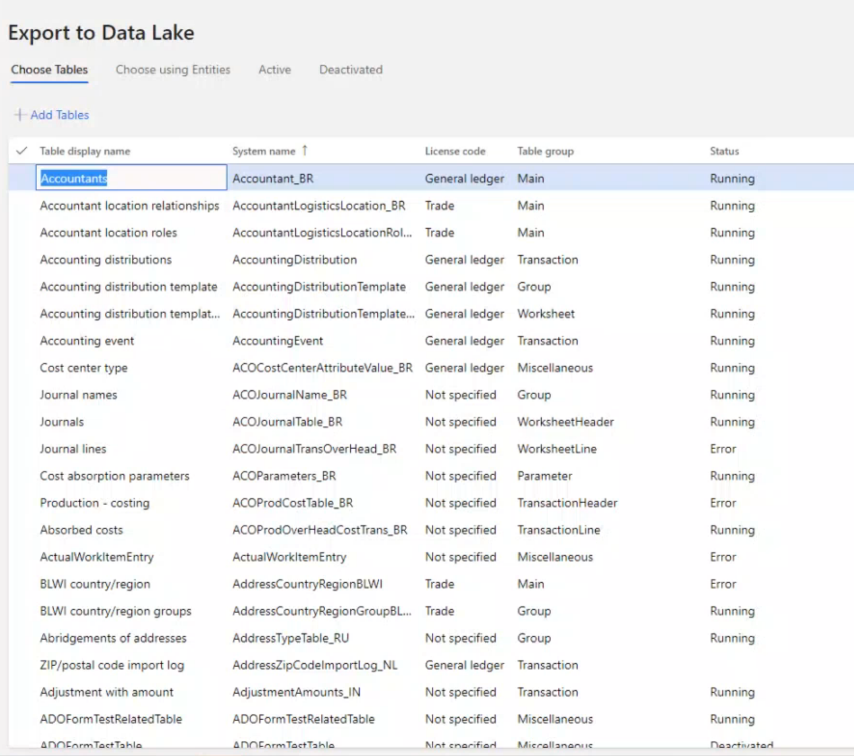Select the Journal lines row showing Error
The image size is (854, 756).
point(73,448)
